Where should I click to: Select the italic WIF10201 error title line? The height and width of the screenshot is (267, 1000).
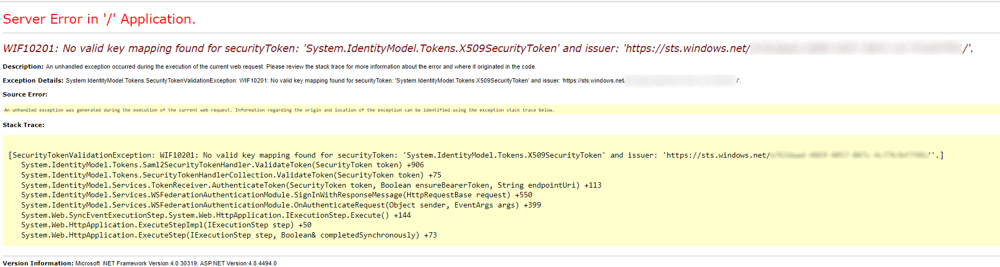pos(488,48)
